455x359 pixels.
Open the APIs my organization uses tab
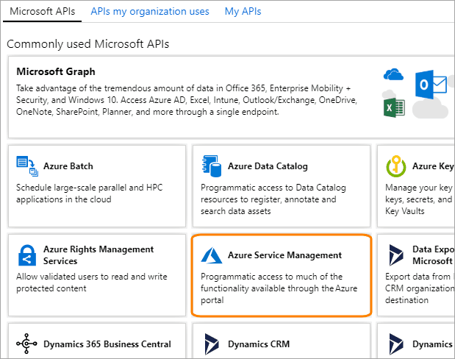(150, 11)
